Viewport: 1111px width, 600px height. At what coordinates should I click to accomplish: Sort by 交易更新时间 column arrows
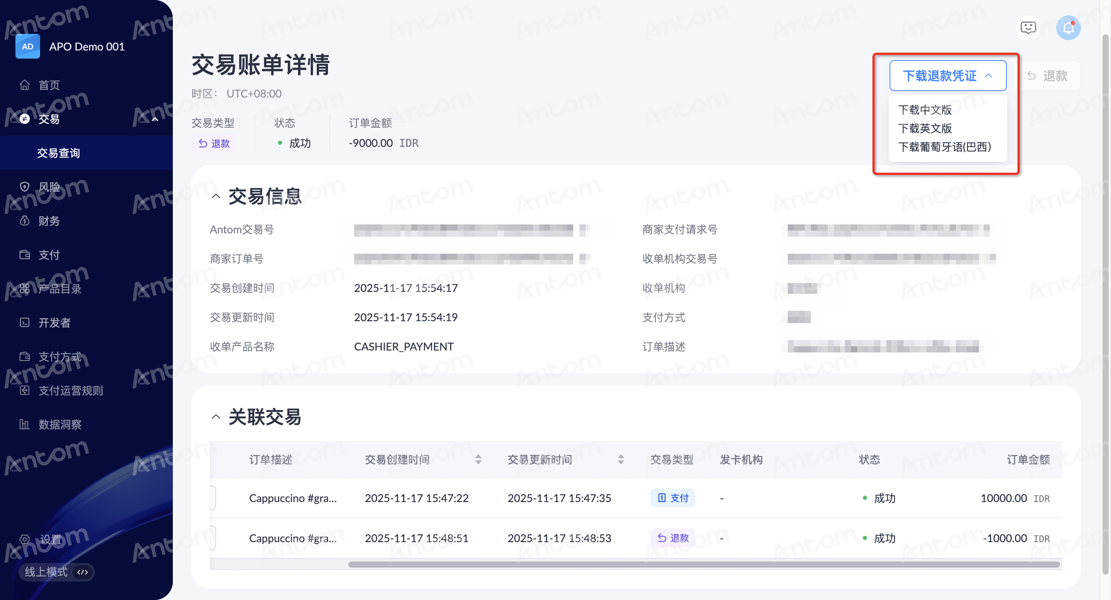pos(621,460)
